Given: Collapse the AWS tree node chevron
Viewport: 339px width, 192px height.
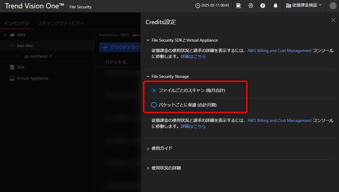Looking at the screenshot, I should (x=5, y=35).
